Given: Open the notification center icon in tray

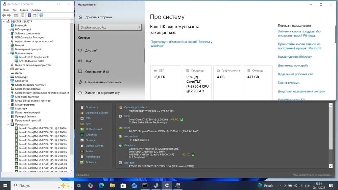Looking at the screenshot, I should 331,186.
